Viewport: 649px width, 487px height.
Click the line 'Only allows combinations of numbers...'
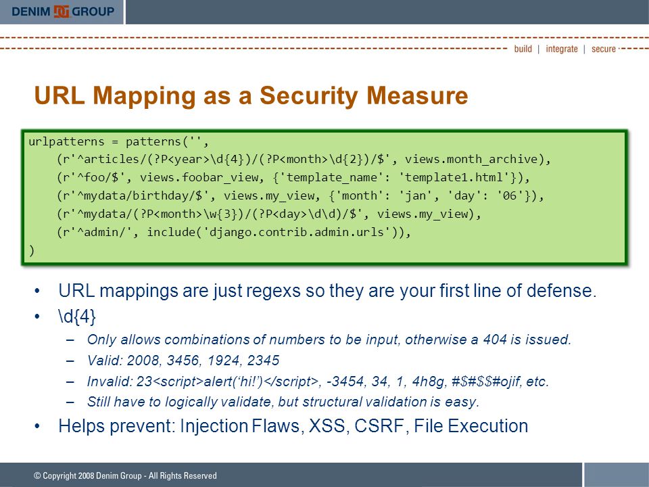[329, 340]
